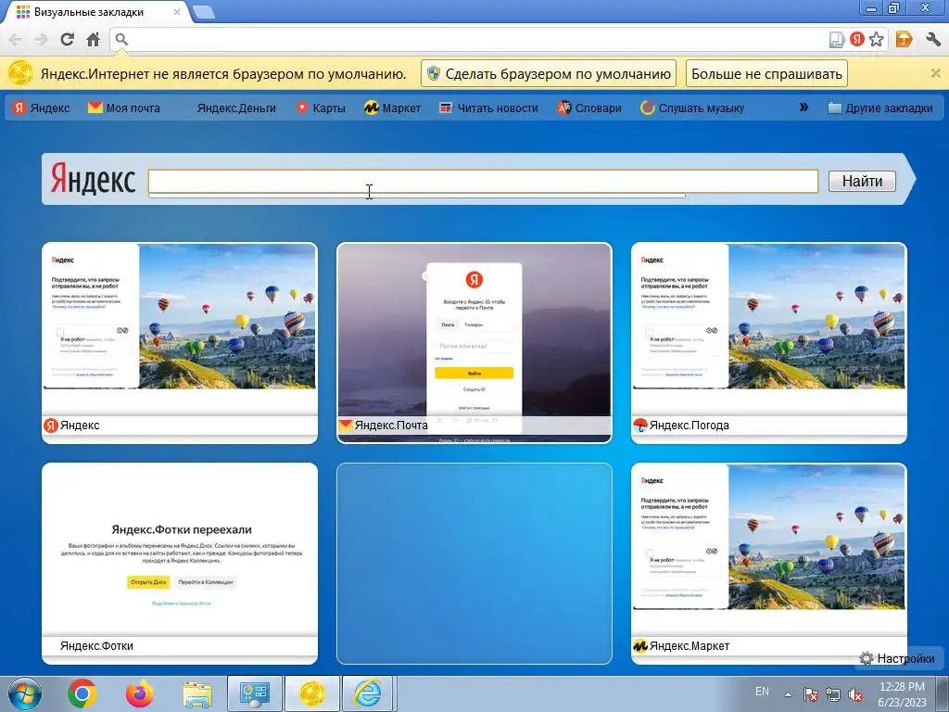Open the Слушать музыку bookmark
Image resolution: width=949 pixels, height=712 pixels.
[692, 108]
